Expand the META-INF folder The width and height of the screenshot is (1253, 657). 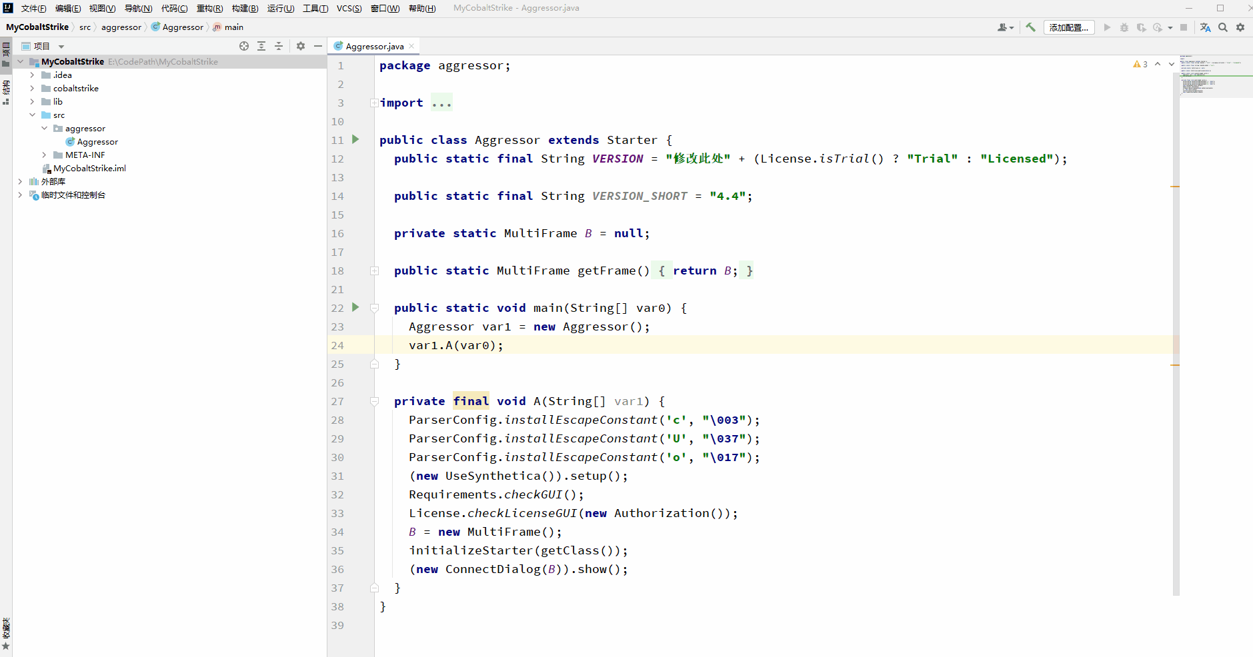tap(44, 155)
